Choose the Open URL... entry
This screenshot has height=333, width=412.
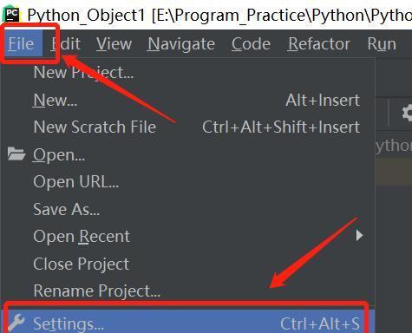click(x=188, y=182)
